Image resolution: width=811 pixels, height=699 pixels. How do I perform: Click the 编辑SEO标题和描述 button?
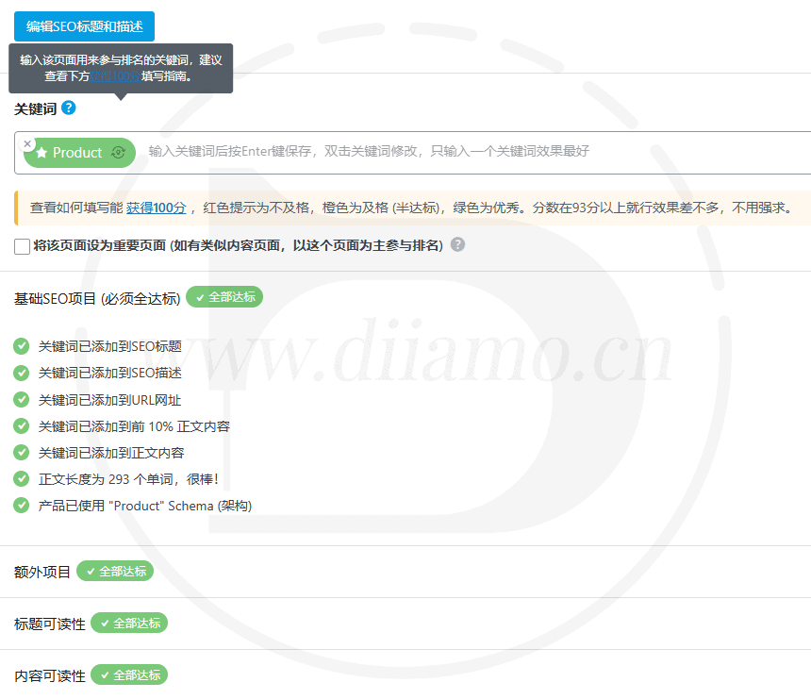click(84, 26)
